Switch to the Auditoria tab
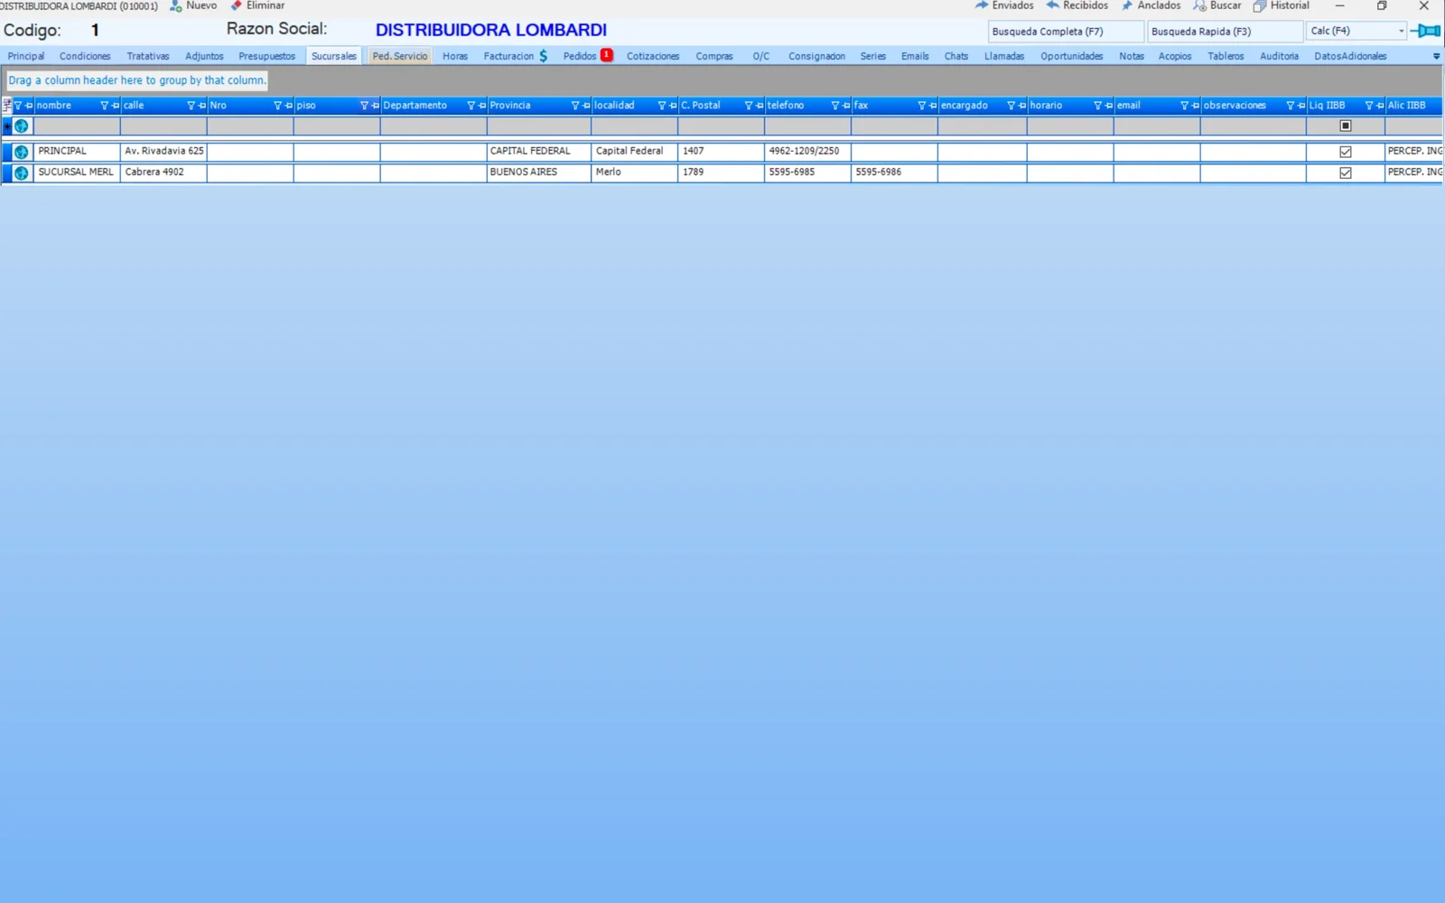 click(1279, 56)
